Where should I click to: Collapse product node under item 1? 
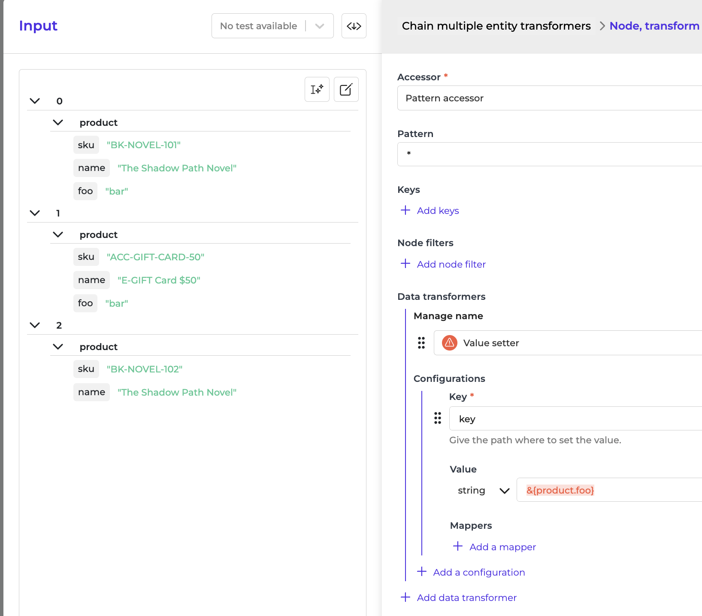click(58, 235)
